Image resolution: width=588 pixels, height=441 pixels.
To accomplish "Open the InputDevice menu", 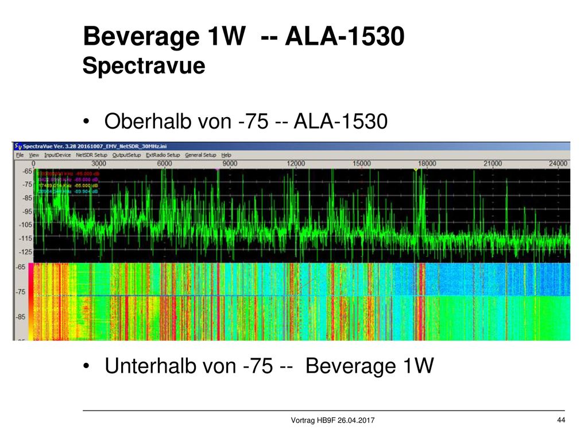I will tap(57, 155).
